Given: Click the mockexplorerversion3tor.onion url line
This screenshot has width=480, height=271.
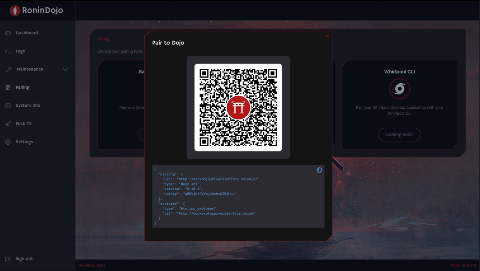Looking at the screenshot, I should coord(208,213).
